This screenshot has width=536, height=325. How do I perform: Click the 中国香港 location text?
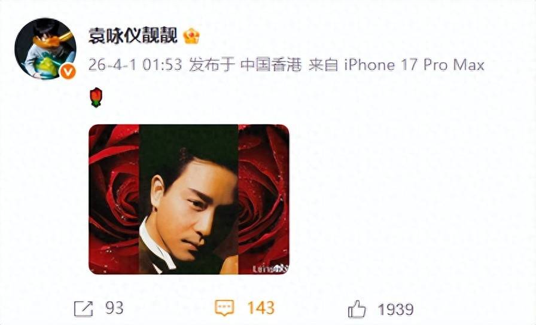pyautogui.click(x=271, y=65)
